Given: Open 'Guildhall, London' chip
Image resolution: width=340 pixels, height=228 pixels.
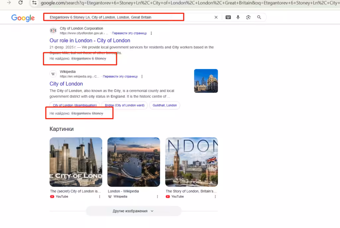Looking at the screenshot, I should (x=165, y=105).
